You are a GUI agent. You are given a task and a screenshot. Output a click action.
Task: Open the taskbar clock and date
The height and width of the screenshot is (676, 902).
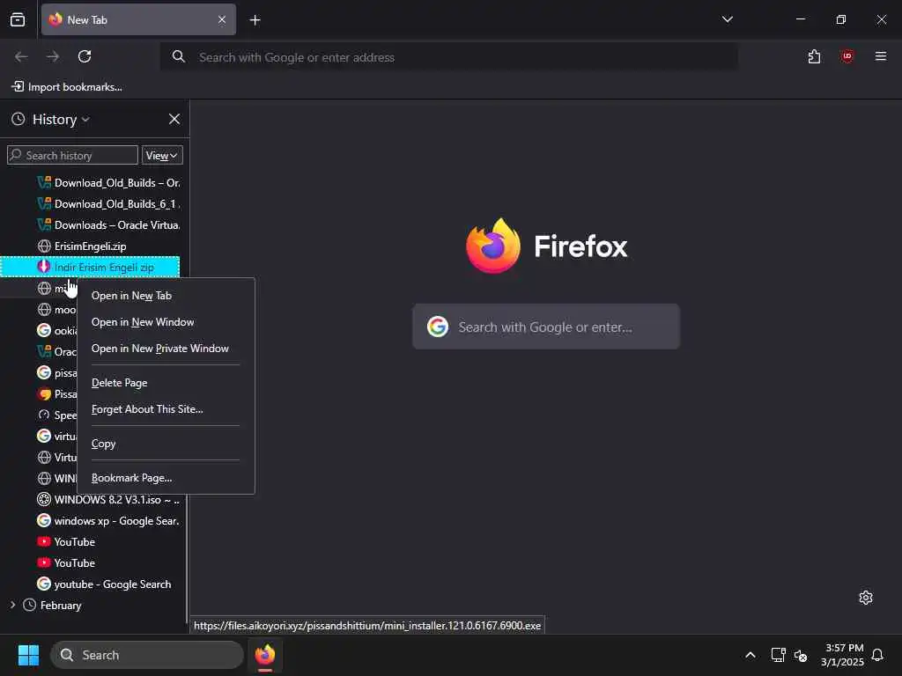(842, 655)
